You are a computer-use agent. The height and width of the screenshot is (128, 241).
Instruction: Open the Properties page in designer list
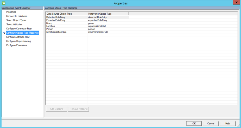pos(11,12)
